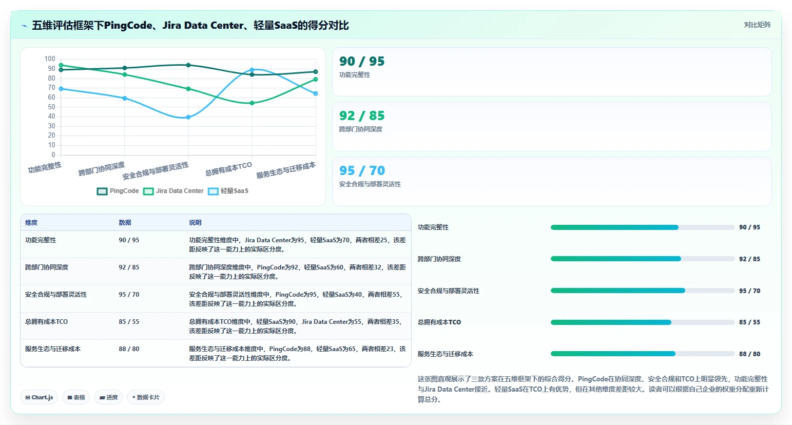Select the 92 / 85 跨部门协同深度 card

552,126
